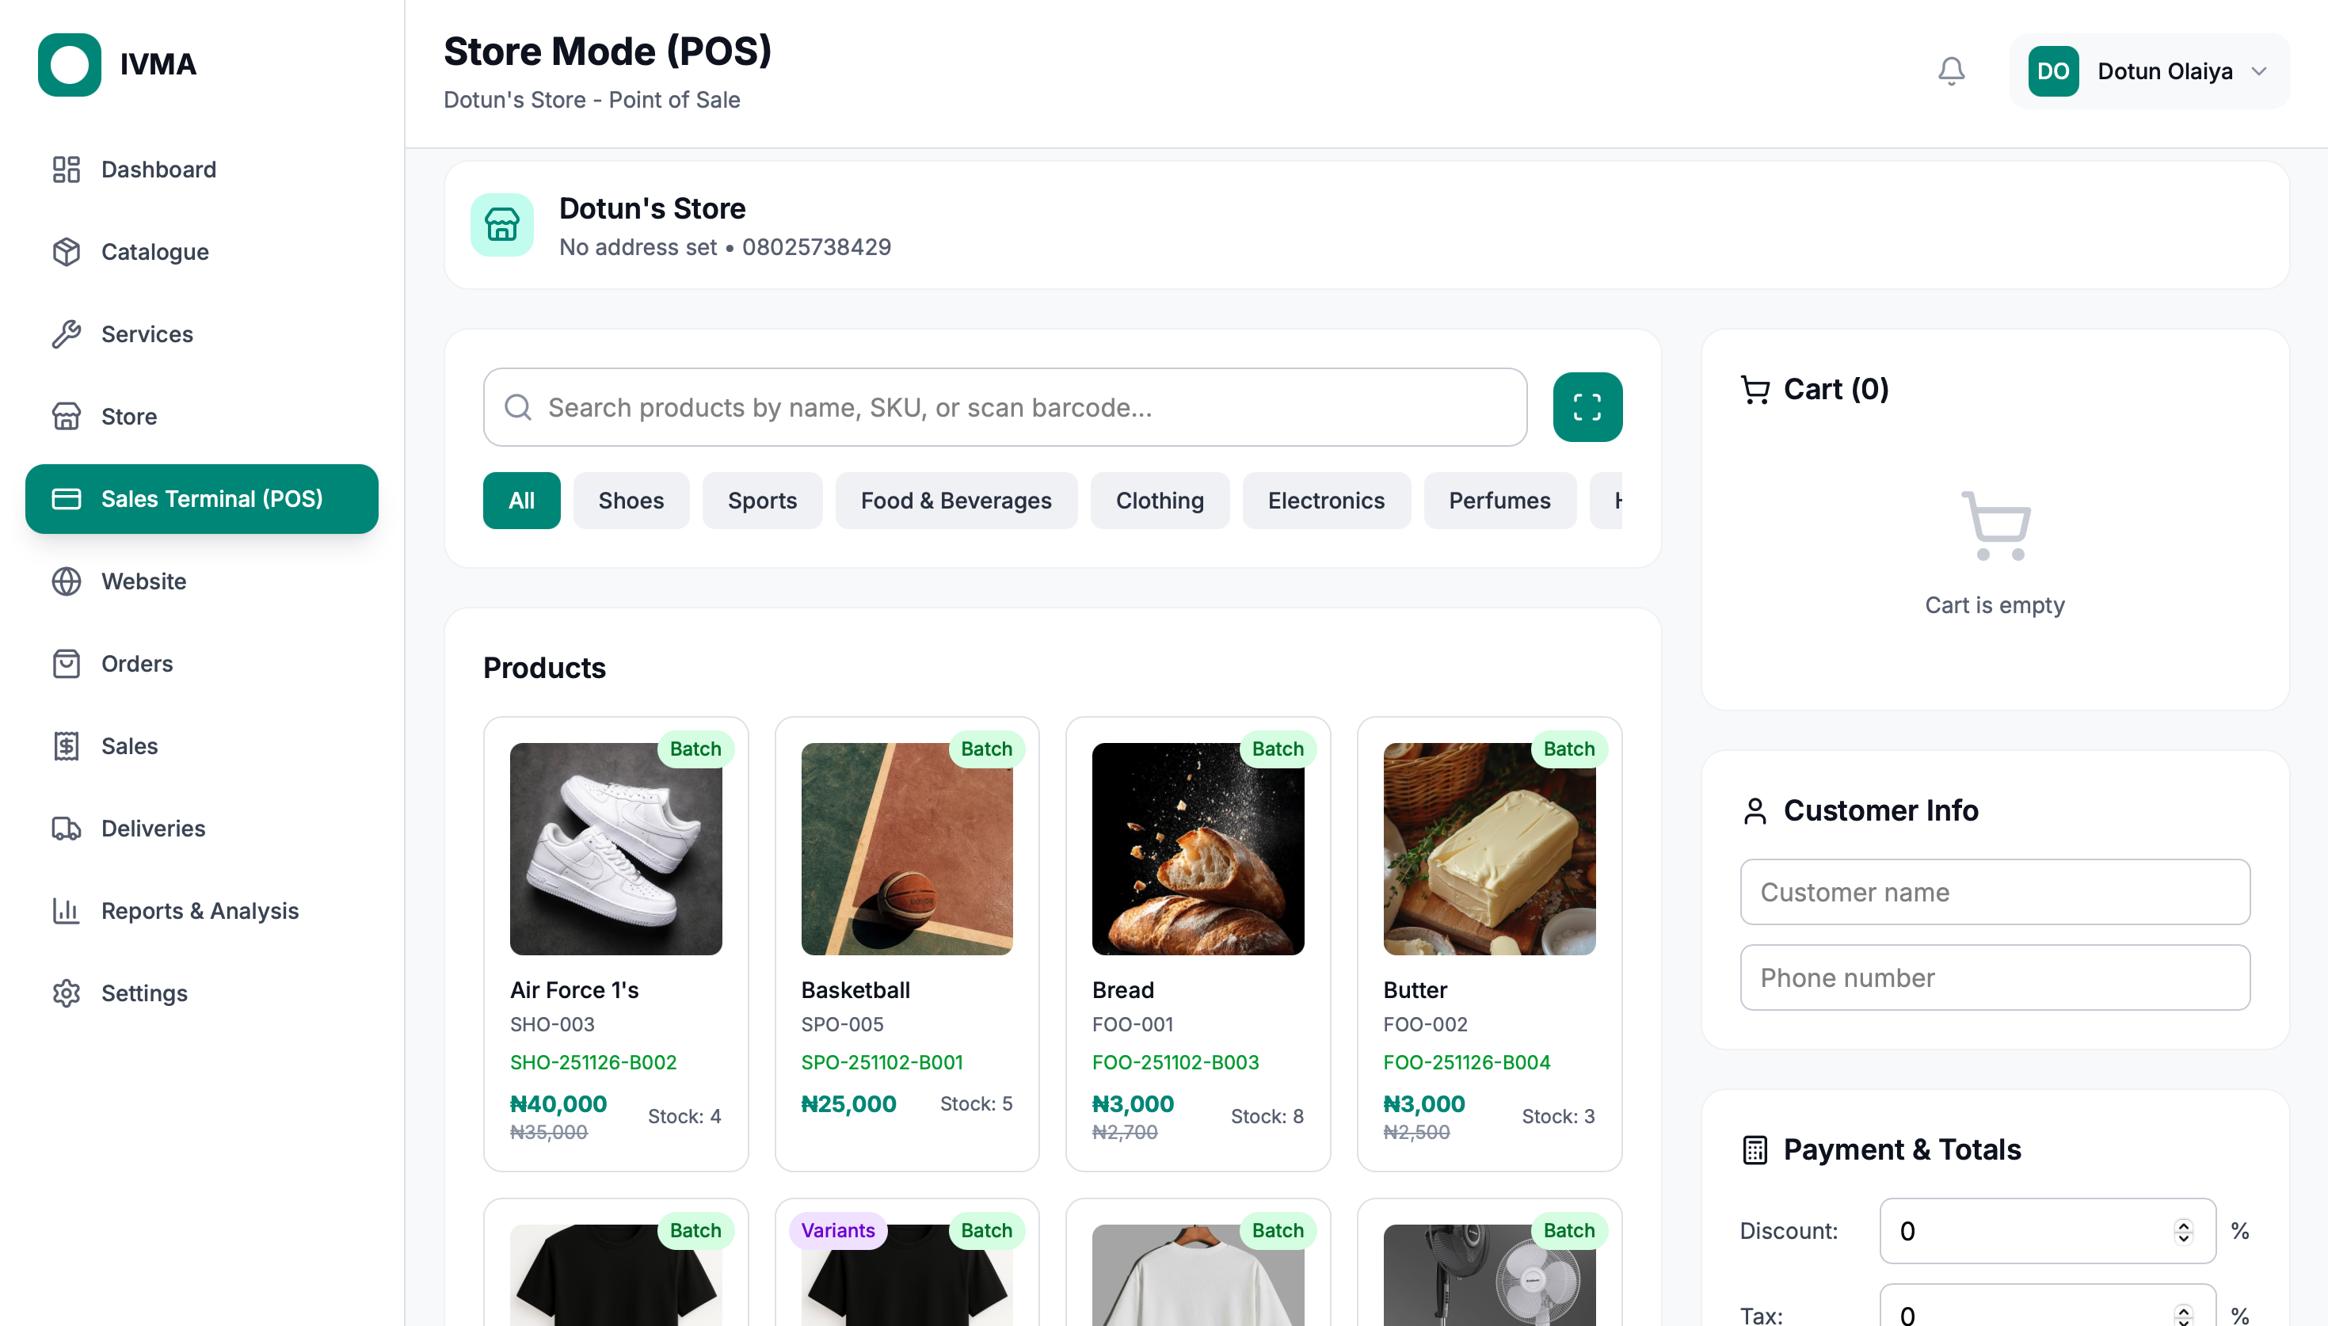The height and width of the screenshot is (1326, 2328).
Task: Toggle the Perfumes category filter
Action: 1499,500
